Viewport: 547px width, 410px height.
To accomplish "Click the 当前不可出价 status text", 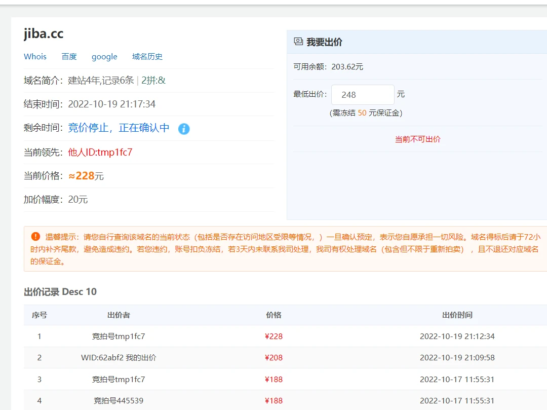I will pyautogui.click(x=417, y=139).
